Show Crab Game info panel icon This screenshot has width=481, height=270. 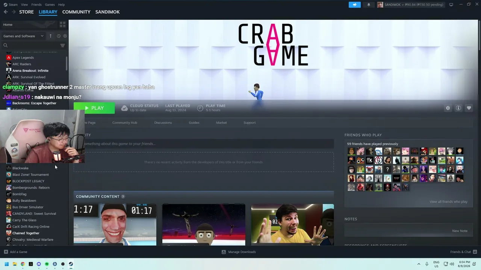(x=458, y=108)
